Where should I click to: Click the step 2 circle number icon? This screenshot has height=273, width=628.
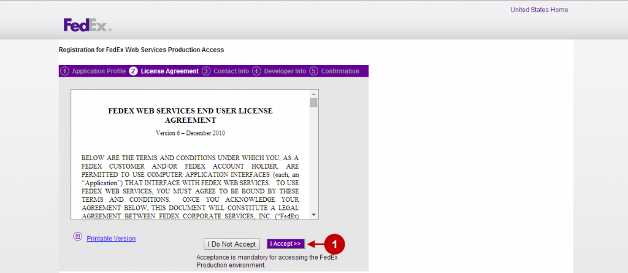pyautogui.click(x=133, y=71)
